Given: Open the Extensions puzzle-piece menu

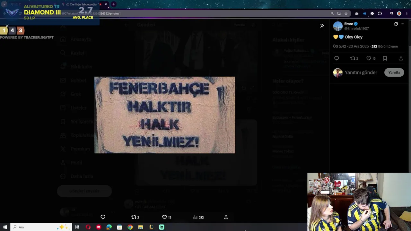Looking at the screenshot, I should click(x=380, y=13).
